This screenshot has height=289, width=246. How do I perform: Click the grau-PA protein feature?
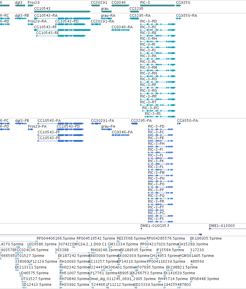pyautogui.click(x=106, y=129)
